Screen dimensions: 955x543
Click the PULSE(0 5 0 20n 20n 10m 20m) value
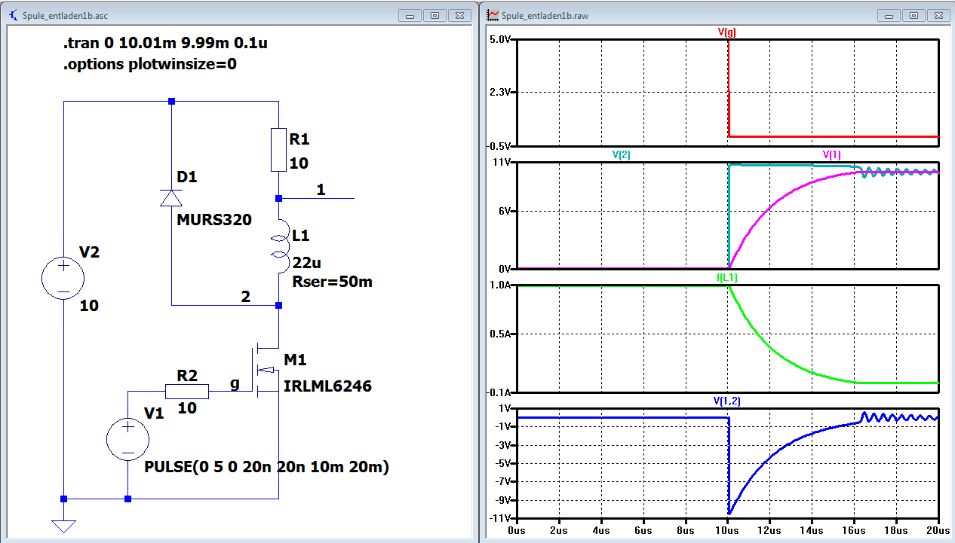(266, 468)
